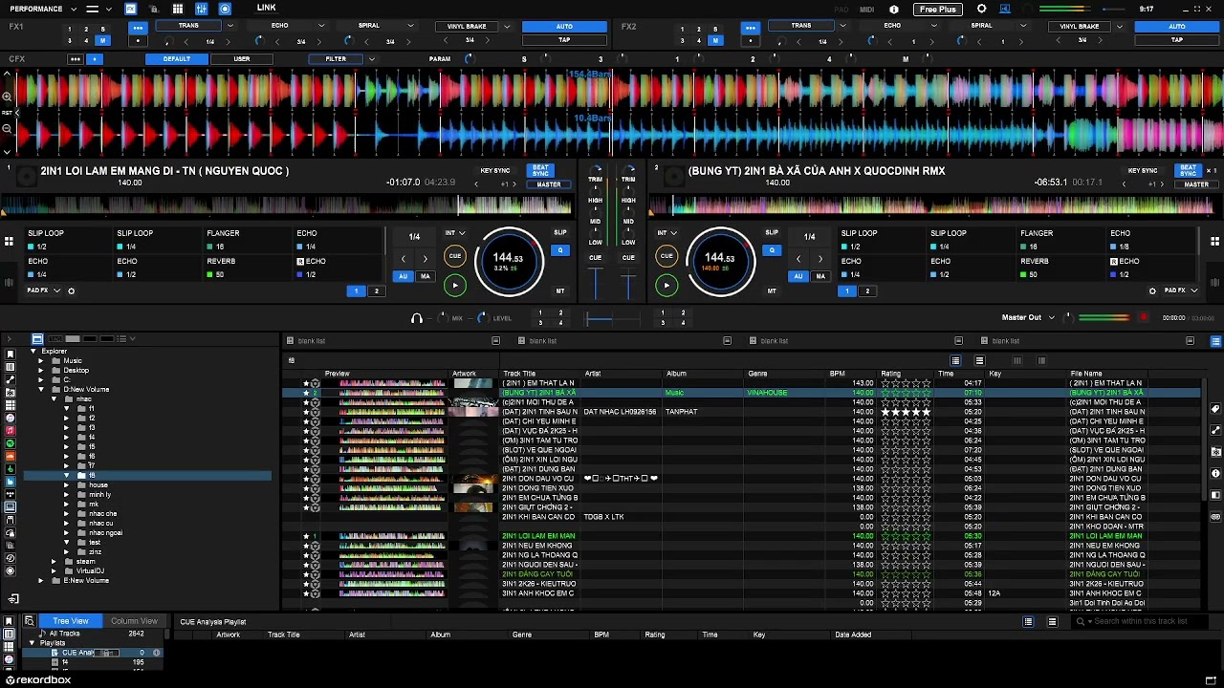This screenshot has width=1224, height=688.
Task: Select track '2IN1 DONG TIEN XUO'
Action: [540, 488]
